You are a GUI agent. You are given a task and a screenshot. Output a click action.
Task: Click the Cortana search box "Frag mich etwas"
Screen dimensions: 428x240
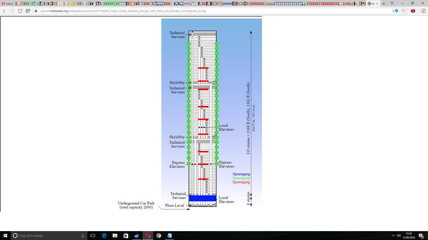pyautogui.click(x=48, y=236)
